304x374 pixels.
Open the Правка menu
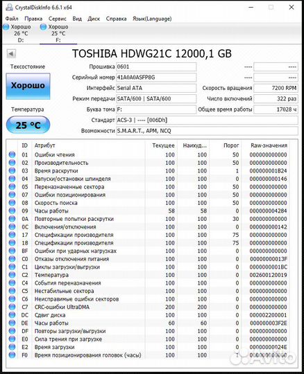(33, 19)
